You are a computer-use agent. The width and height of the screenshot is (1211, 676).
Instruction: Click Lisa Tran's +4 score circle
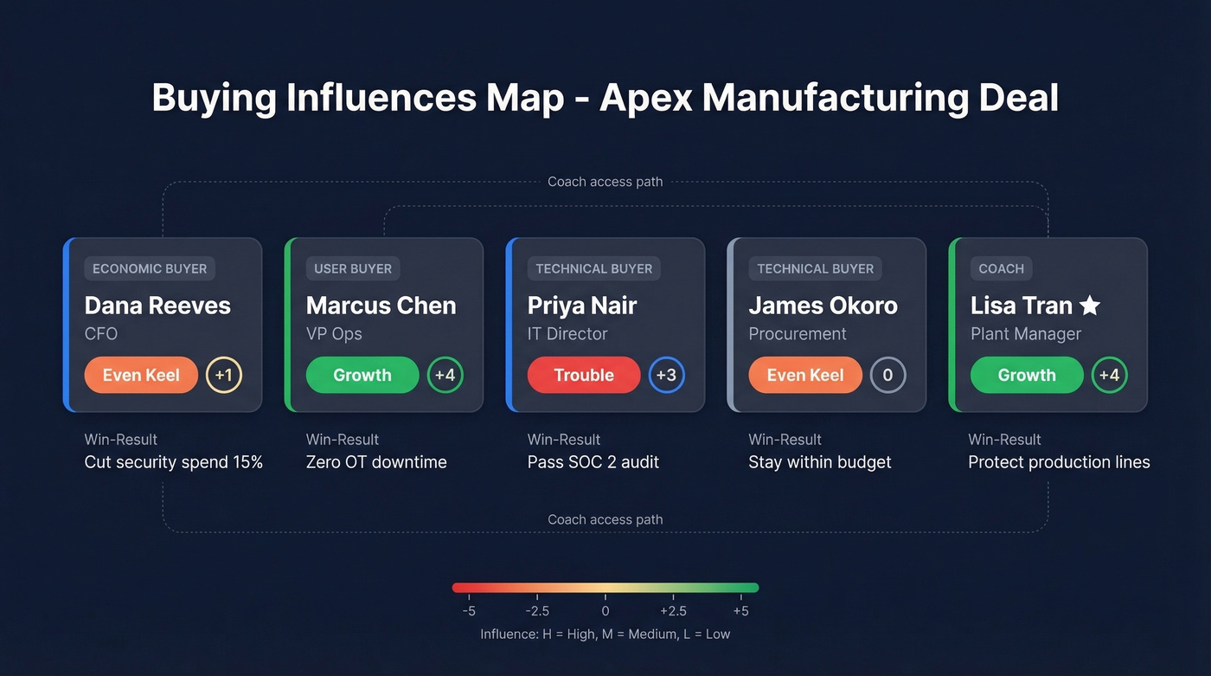tap(1109, 374)
